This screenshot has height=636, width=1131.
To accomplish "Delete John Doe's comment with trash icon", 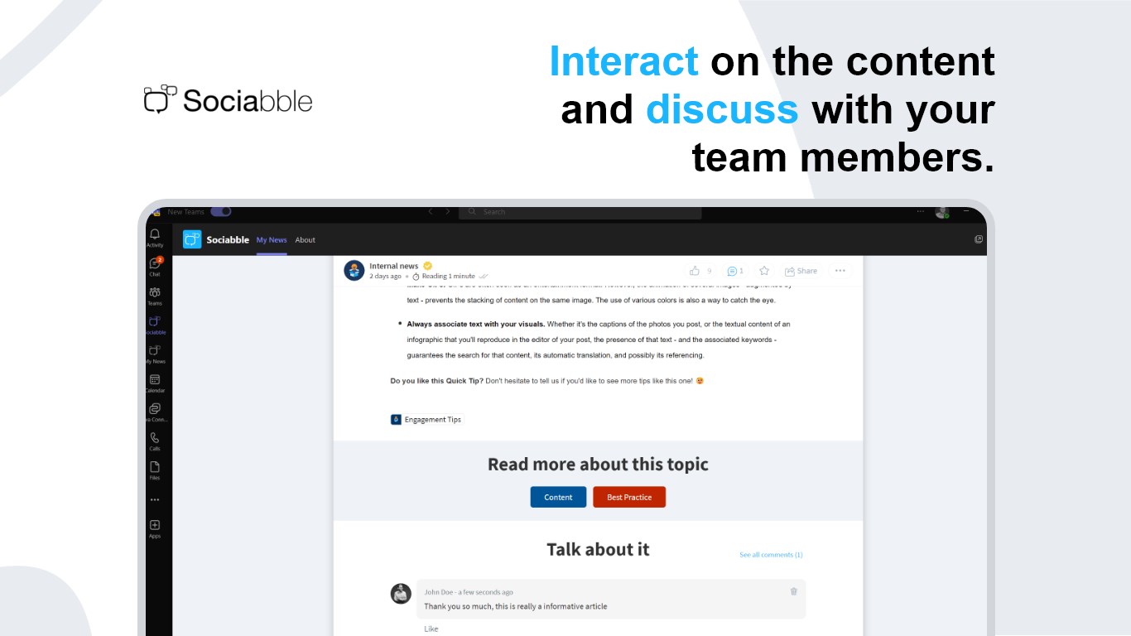I will [x=794, y=591].
